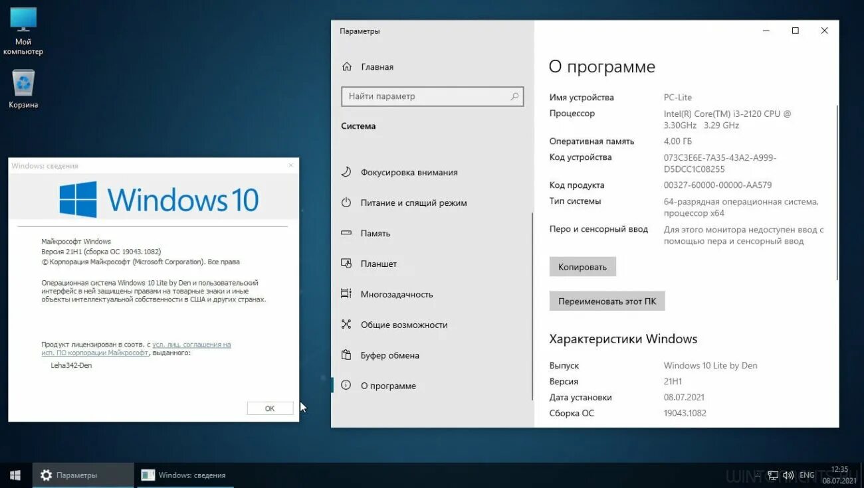Click the Intel(R) Core(TM) i3-2120 processor text
This screenshot has width=864, height=488.
pos(728,120)
